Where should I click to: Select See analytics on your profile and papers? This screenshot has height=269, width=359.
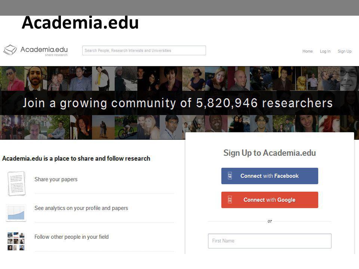pos(81,208)
